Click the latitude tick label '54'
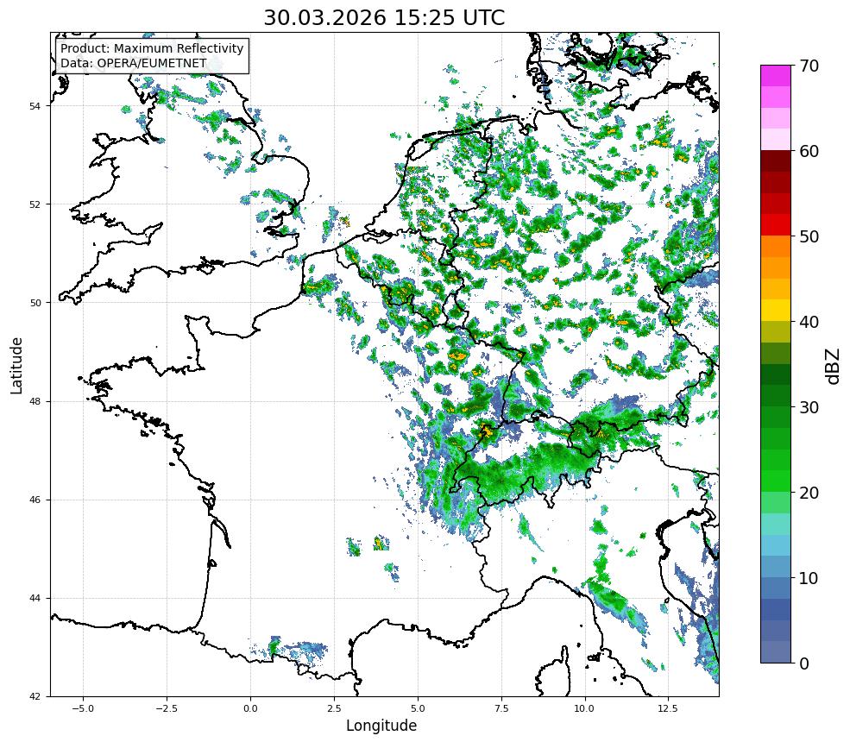This screenshot has height=742, width=850. click(x=35, y=106)
